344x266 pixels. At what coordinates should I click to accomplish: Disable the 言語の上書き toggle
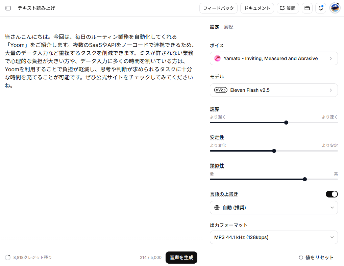click(332, 194)
